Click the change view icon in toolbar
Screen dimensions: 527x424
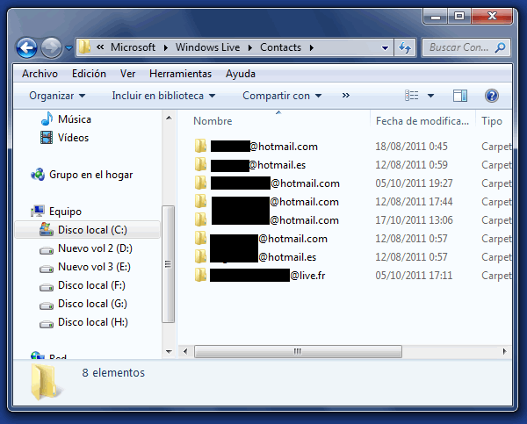click(412, 96)
